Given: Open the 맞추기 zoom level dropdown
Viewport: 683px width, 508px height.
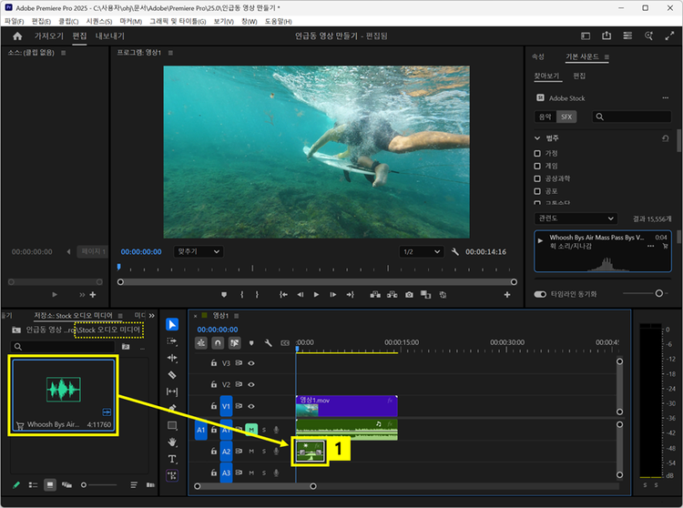Looking at the screenshot, I should click(x=198, y=251).
